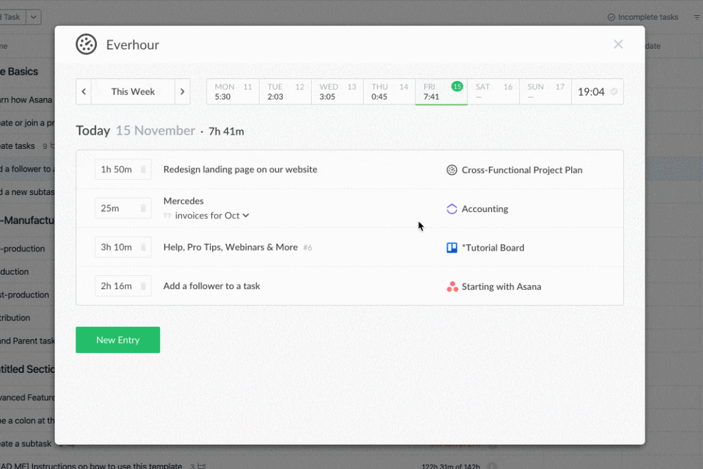Confirm the 19:04 time with the checkmark
703x469 pixels.
pyautogui.click(x=613, y=91)
